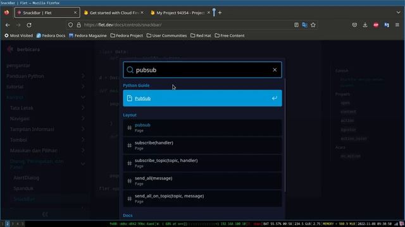Click the Save to Pocket icon
Image resolution: width=405 pixels, height=227 pixels.
tap(354, 25)
